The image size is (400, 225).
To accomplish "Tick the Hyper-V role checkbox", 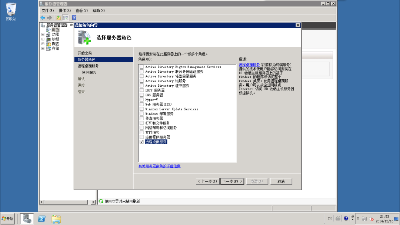I will click(141, 100).
